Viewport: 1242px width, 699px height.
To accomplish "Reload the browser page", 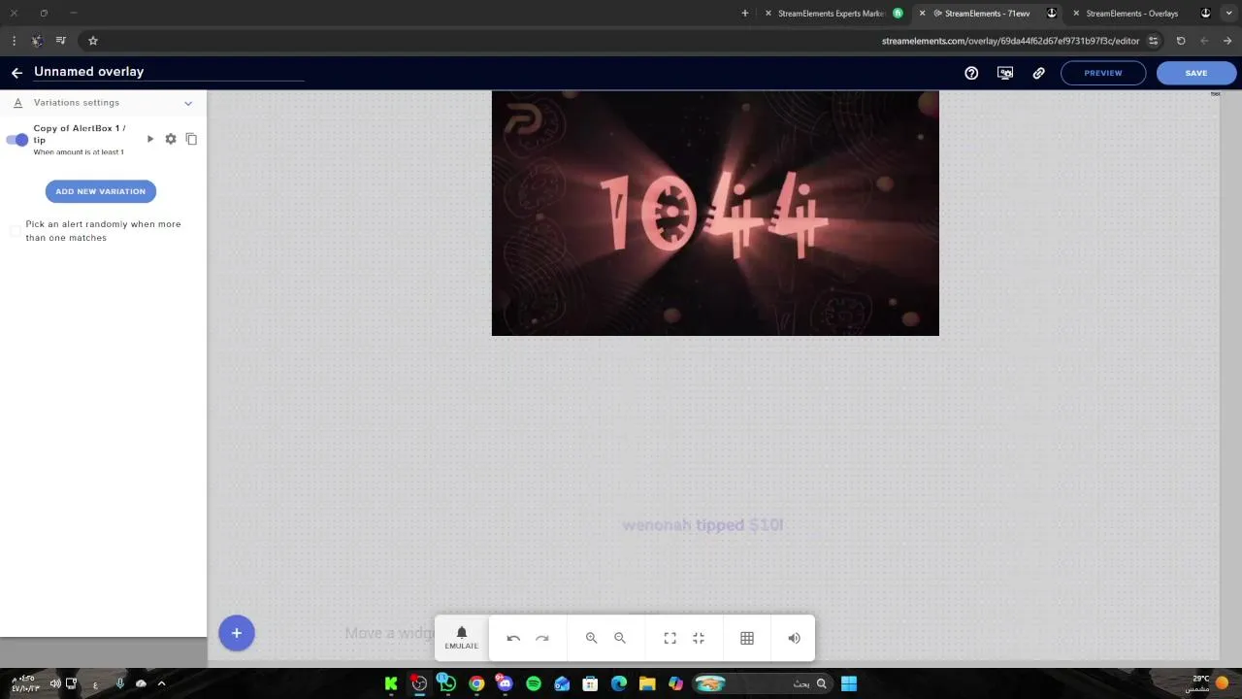I will click(1181, 41).
